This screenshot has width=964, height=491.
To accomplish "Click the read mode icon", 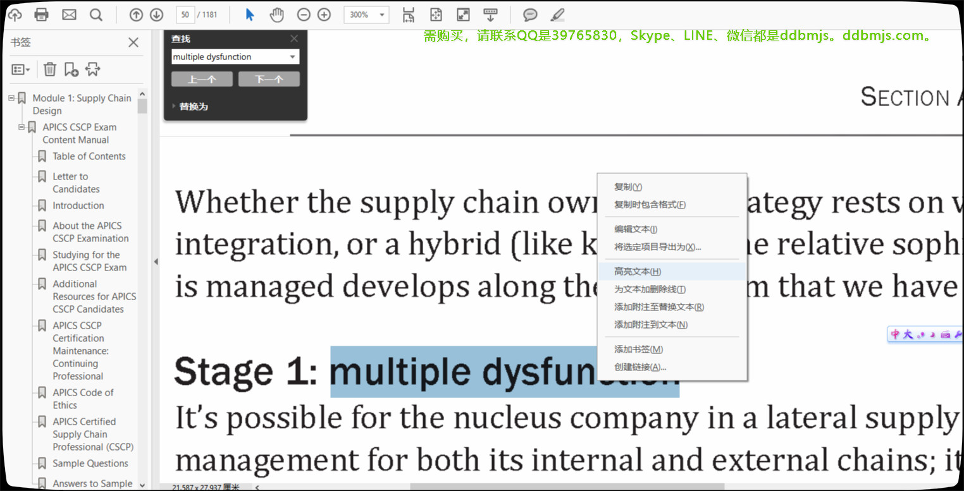I will coord(491,15).
